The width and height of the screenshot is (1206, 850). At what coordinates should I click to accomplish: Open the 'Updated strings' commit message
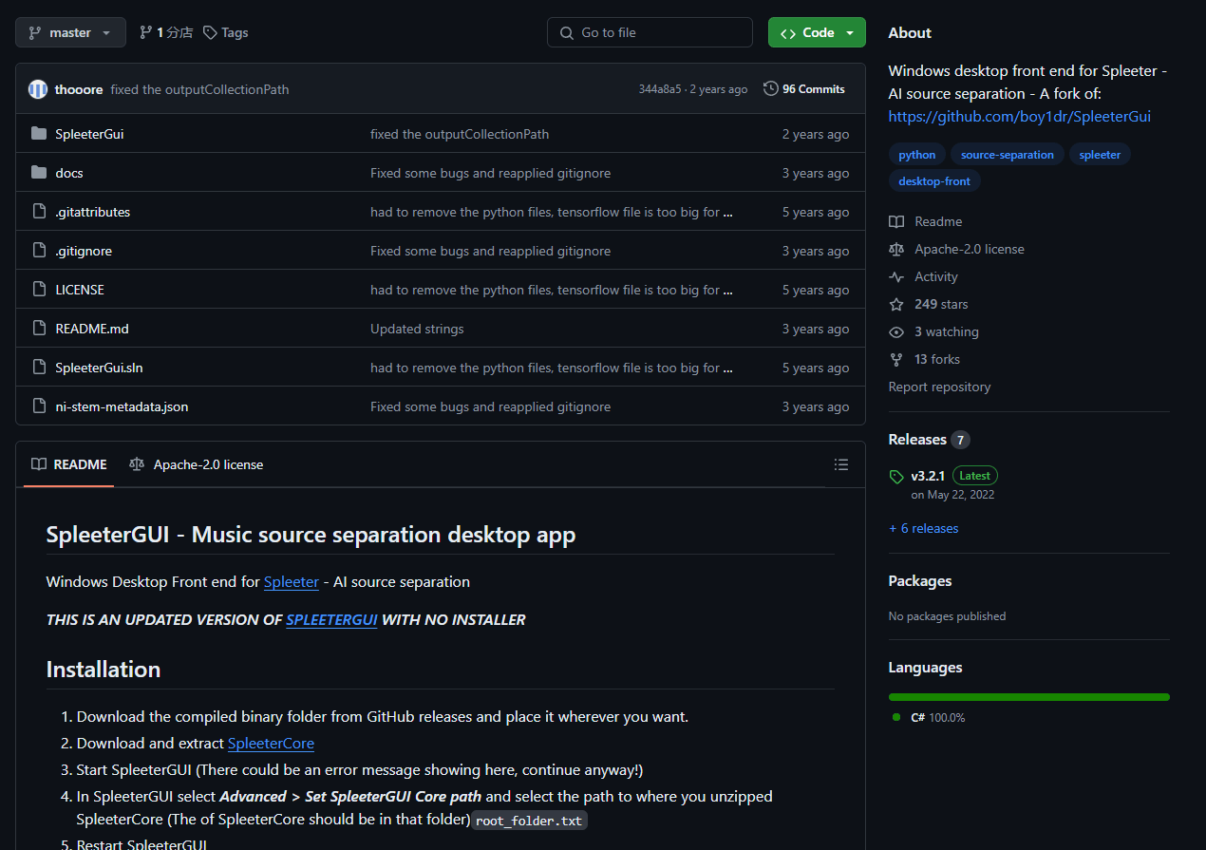tap(417, 329)
